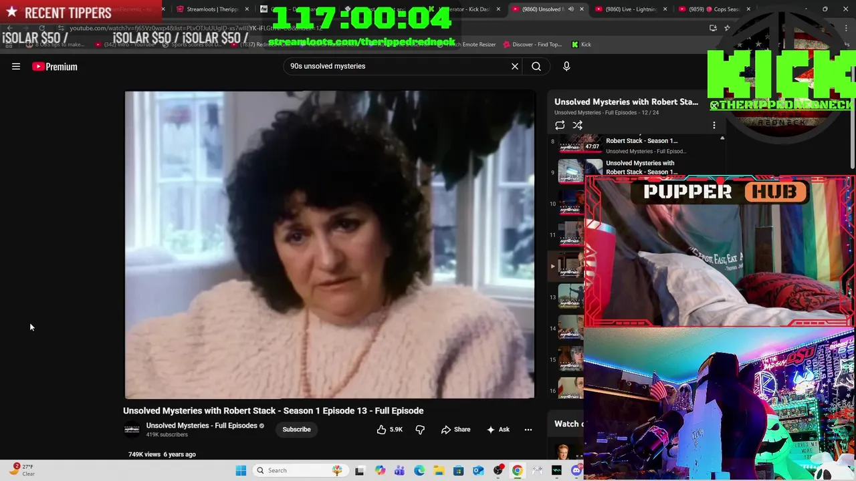Click the video player frame
This screenshot has height=481, width=856.
[330, 245]
